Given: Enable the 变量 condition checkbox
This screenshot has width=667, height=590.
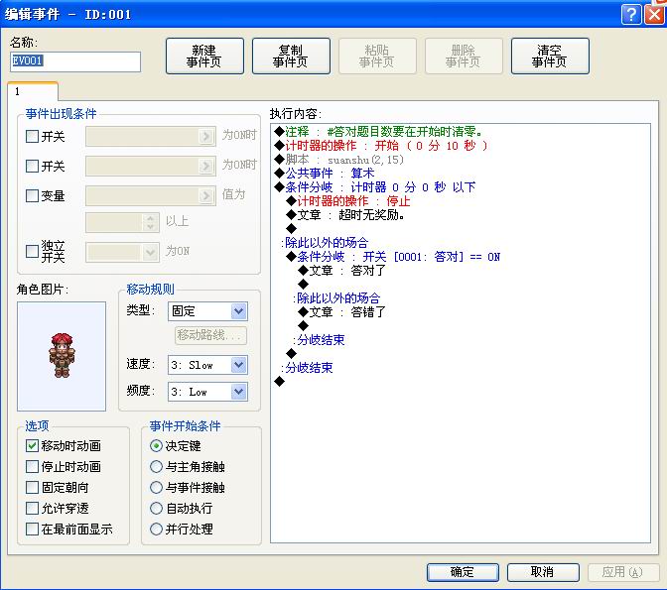Looking at the screenshot, I should tap(33, 195).
